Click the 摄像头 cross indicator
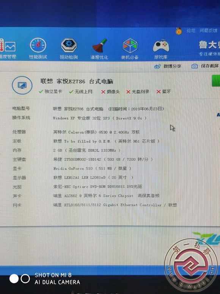This screenshot has width=220, height=294. [x=110, y=92]
